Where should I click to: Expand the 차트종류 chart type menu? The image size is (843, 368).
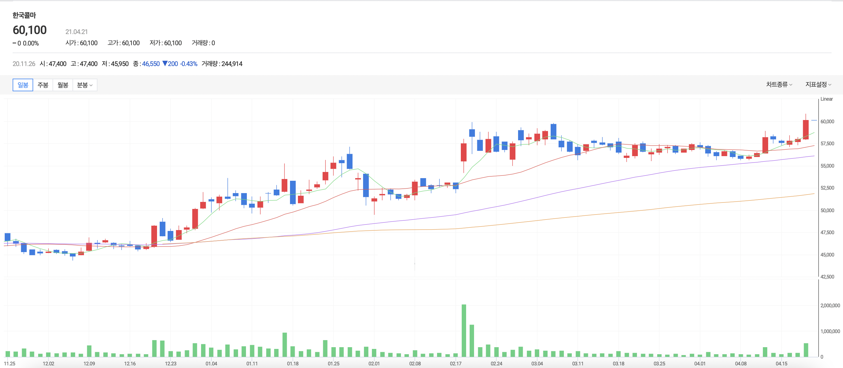(779, 85)
